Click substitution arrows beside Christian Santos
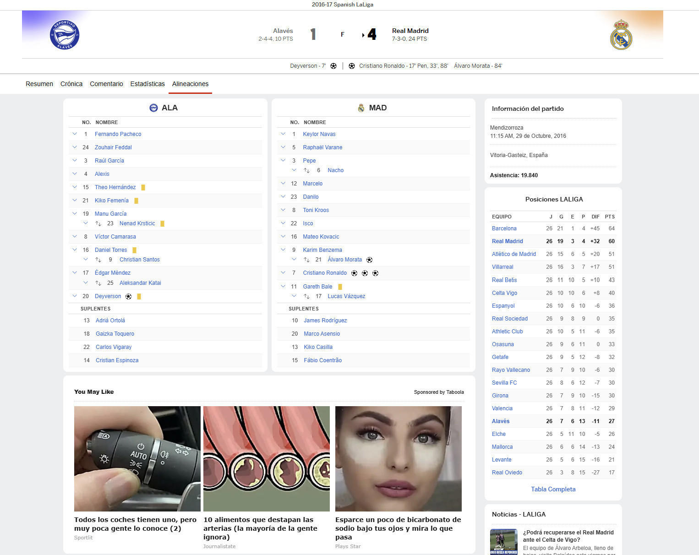The height and width of the screenshot is (555, 699). [98, 260]
